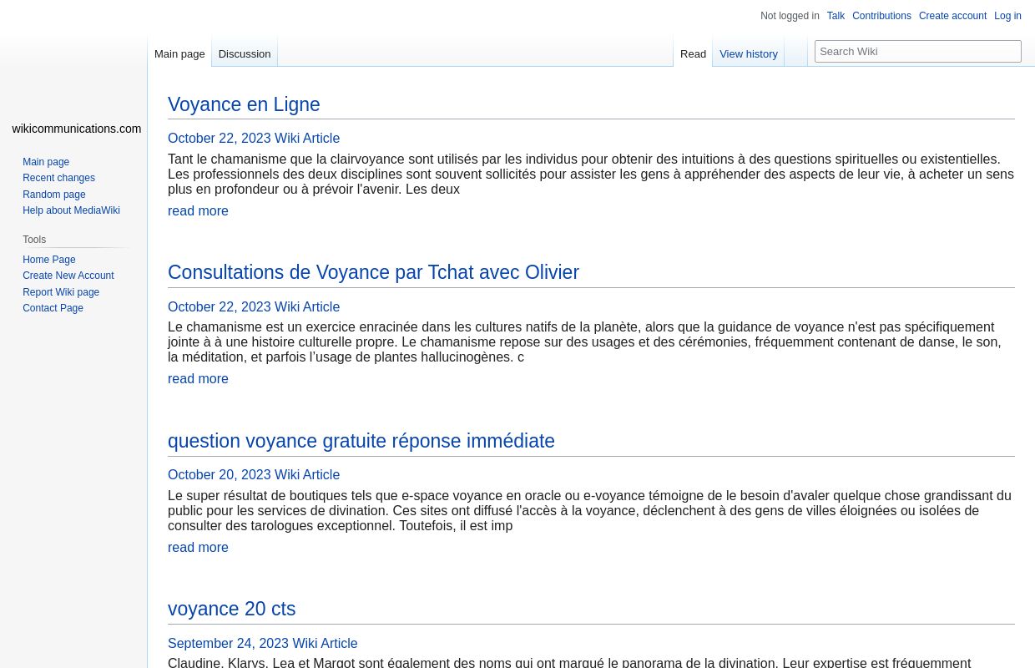1035x668 pixels.
Task: Open the voyance 20 cts article
Action: (231, 609)
